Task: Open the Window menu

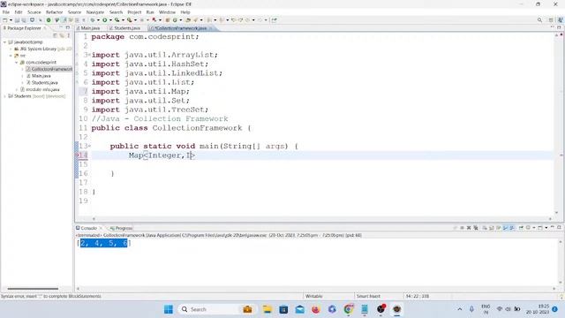Action: [x=167, y=12]
